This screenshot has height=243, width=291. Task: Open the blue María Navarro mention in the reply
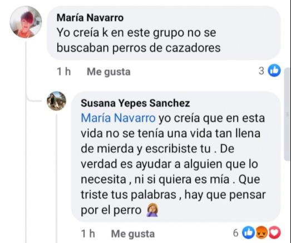coord(118,118)
